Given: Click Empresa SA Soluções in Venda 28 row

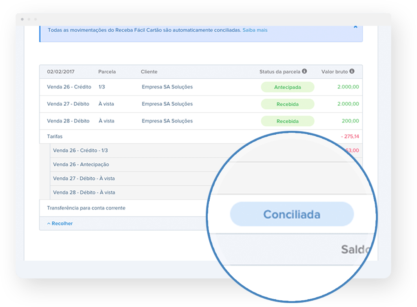Looking at the screenshot, I should [x=167, y=121].
